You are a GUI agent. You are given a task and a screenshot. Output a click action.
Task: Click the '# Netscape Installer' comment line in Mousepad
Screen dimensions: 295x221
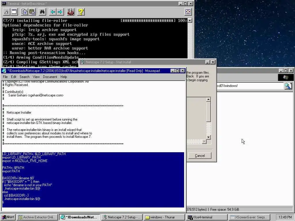pyautogui.click(x=17, y=113)
